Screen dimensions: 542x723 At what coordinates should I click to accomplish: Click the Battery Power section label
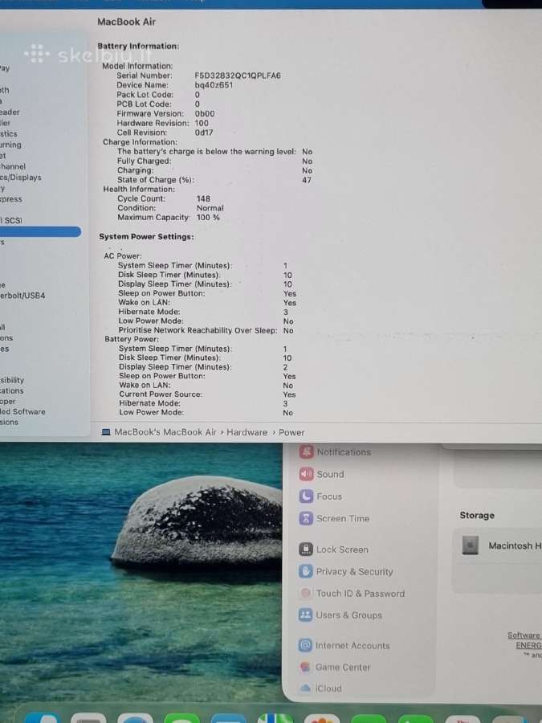click(132, 339)
